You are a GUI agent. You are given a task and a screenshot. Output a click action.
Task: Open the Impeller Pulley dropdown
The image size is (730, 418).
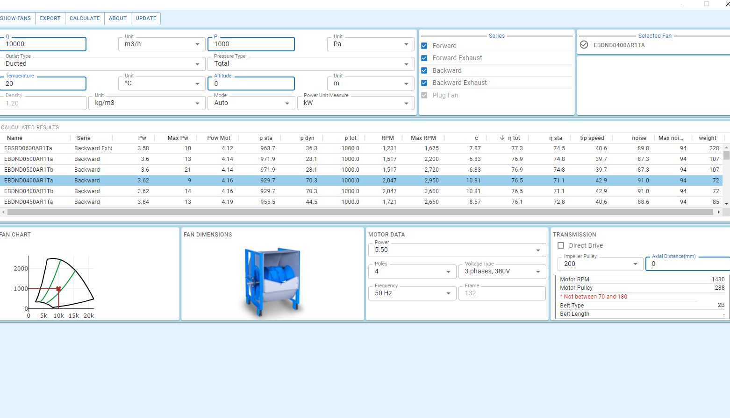click(600, 264)
